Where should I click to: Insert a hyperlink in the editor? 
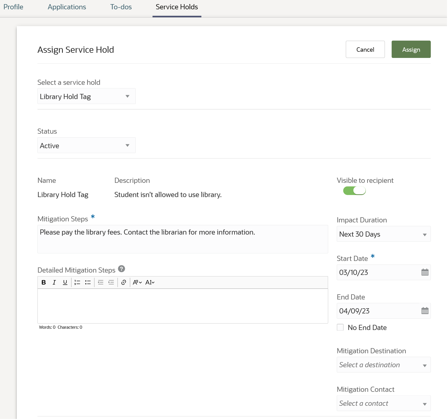click(x=123, y=282)
